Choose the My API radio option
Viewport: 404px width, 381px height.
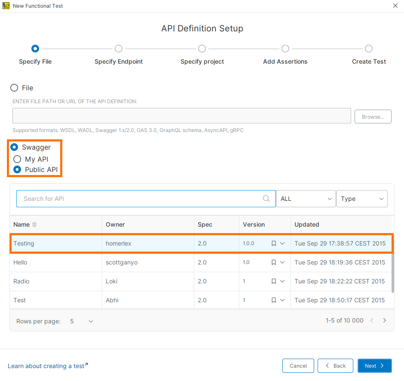click(17, 159)
